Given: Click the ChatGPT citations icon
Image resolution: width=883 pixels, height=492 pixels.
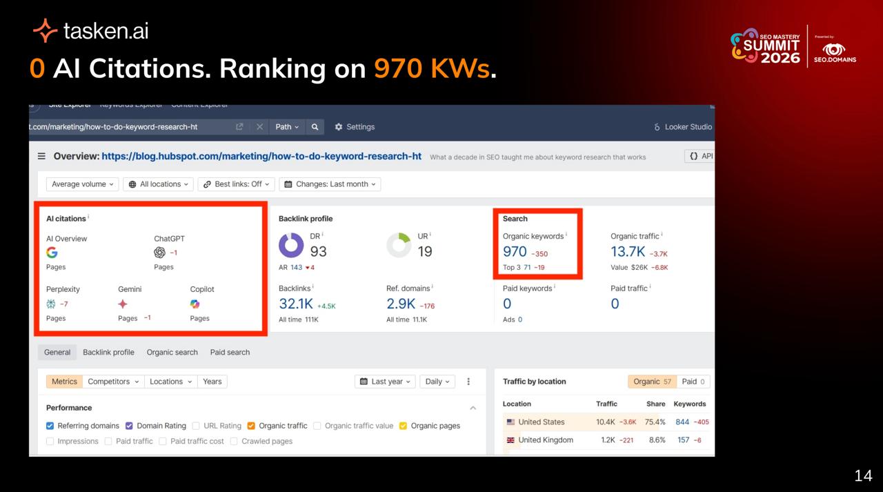Looking at the screenshot, I should tap(159, 253).
